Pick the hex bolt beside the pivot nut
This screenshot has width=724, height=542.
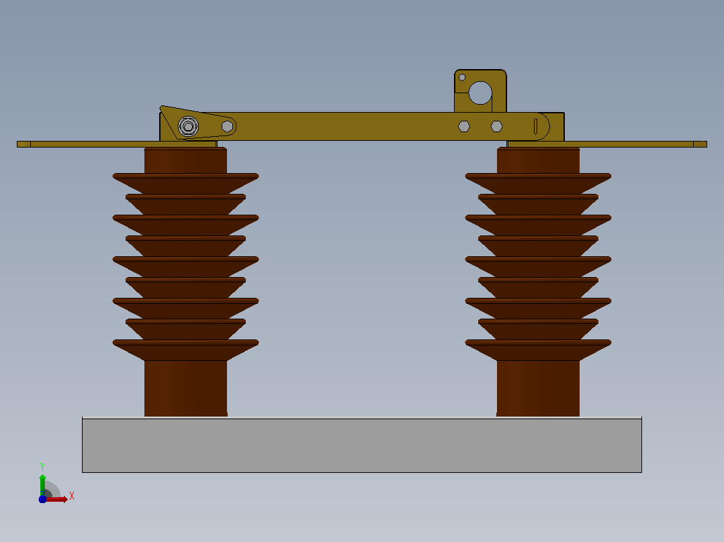227,126
